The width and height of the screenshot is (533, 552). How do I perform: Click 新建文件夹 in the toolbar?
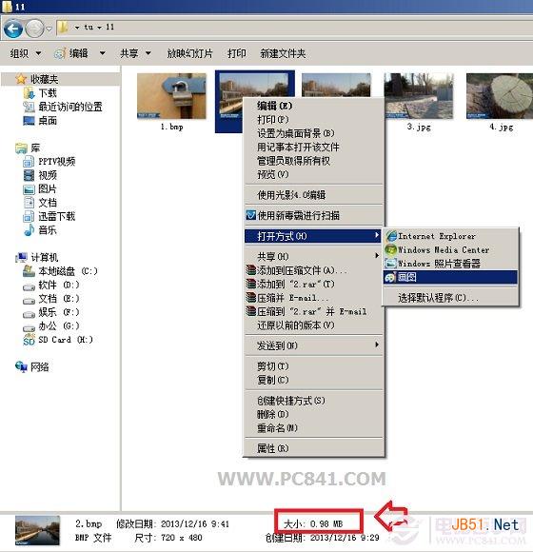point(283,53)
